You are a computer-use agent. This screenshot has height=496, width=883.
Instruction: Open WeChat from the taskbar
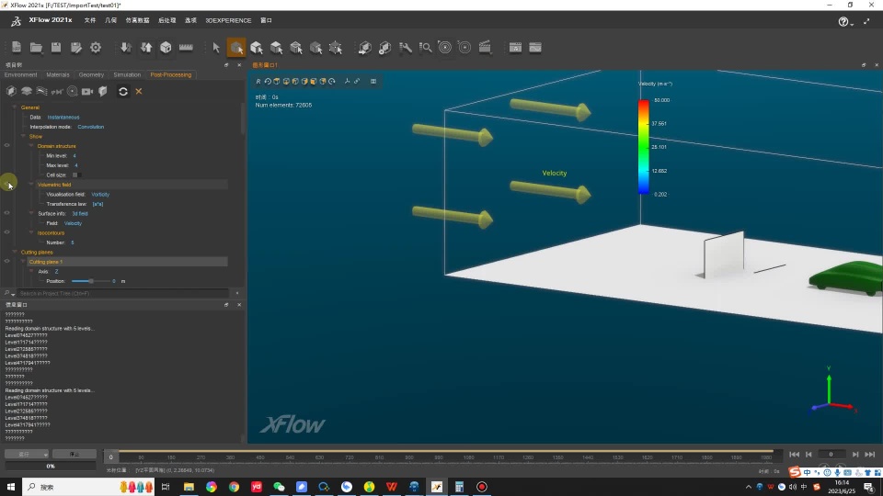tap(279, 487)
